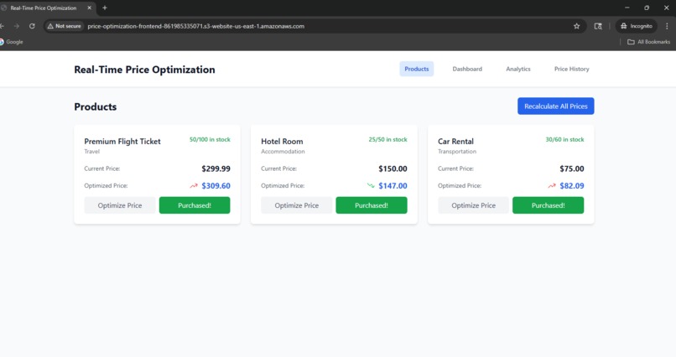Reload the page with the refresh icon

[32, 26]
